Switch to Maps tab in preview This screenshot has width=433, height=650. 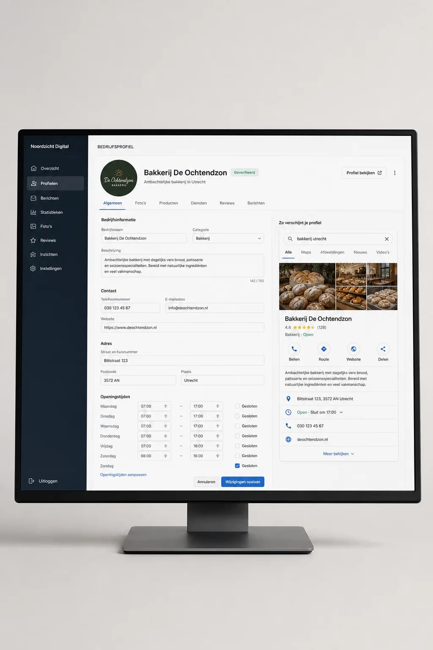point(306,252)
